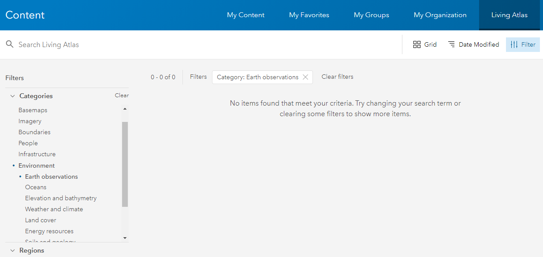Open the My Content tab
The image size is (543, 257).
click(x=245, y=15)
